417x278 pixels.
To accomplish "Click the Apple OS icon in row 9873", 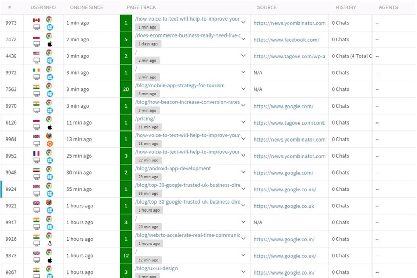I will tap(49, 260).
